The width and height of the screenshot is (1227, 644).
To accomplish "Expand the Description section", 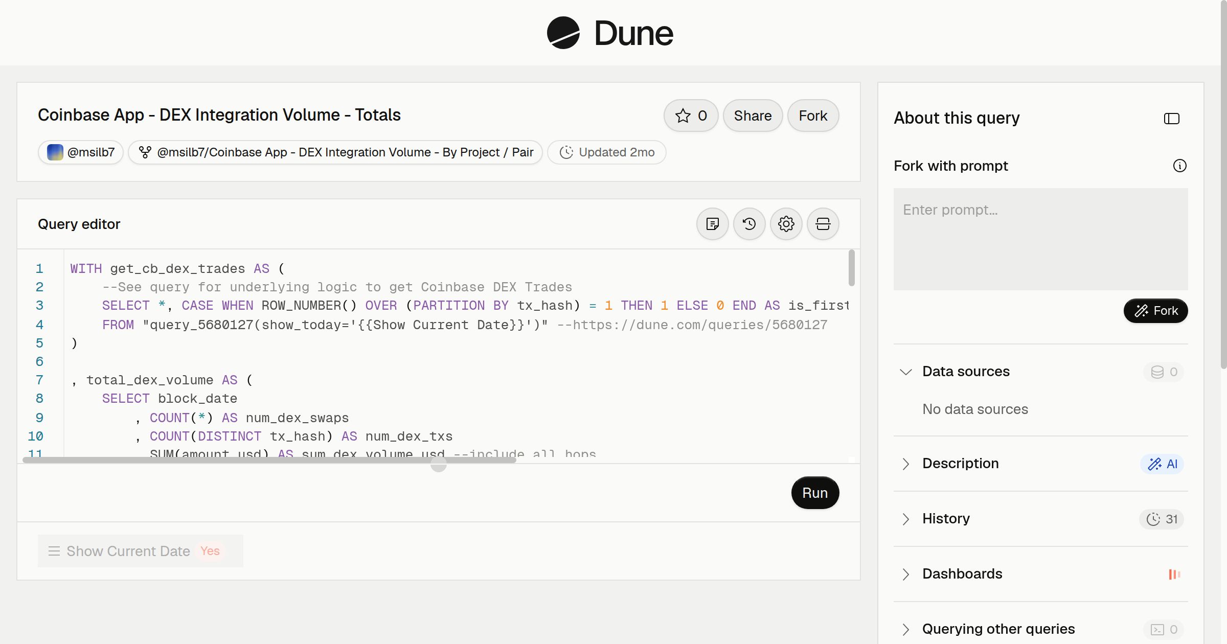I will (905, 464).
